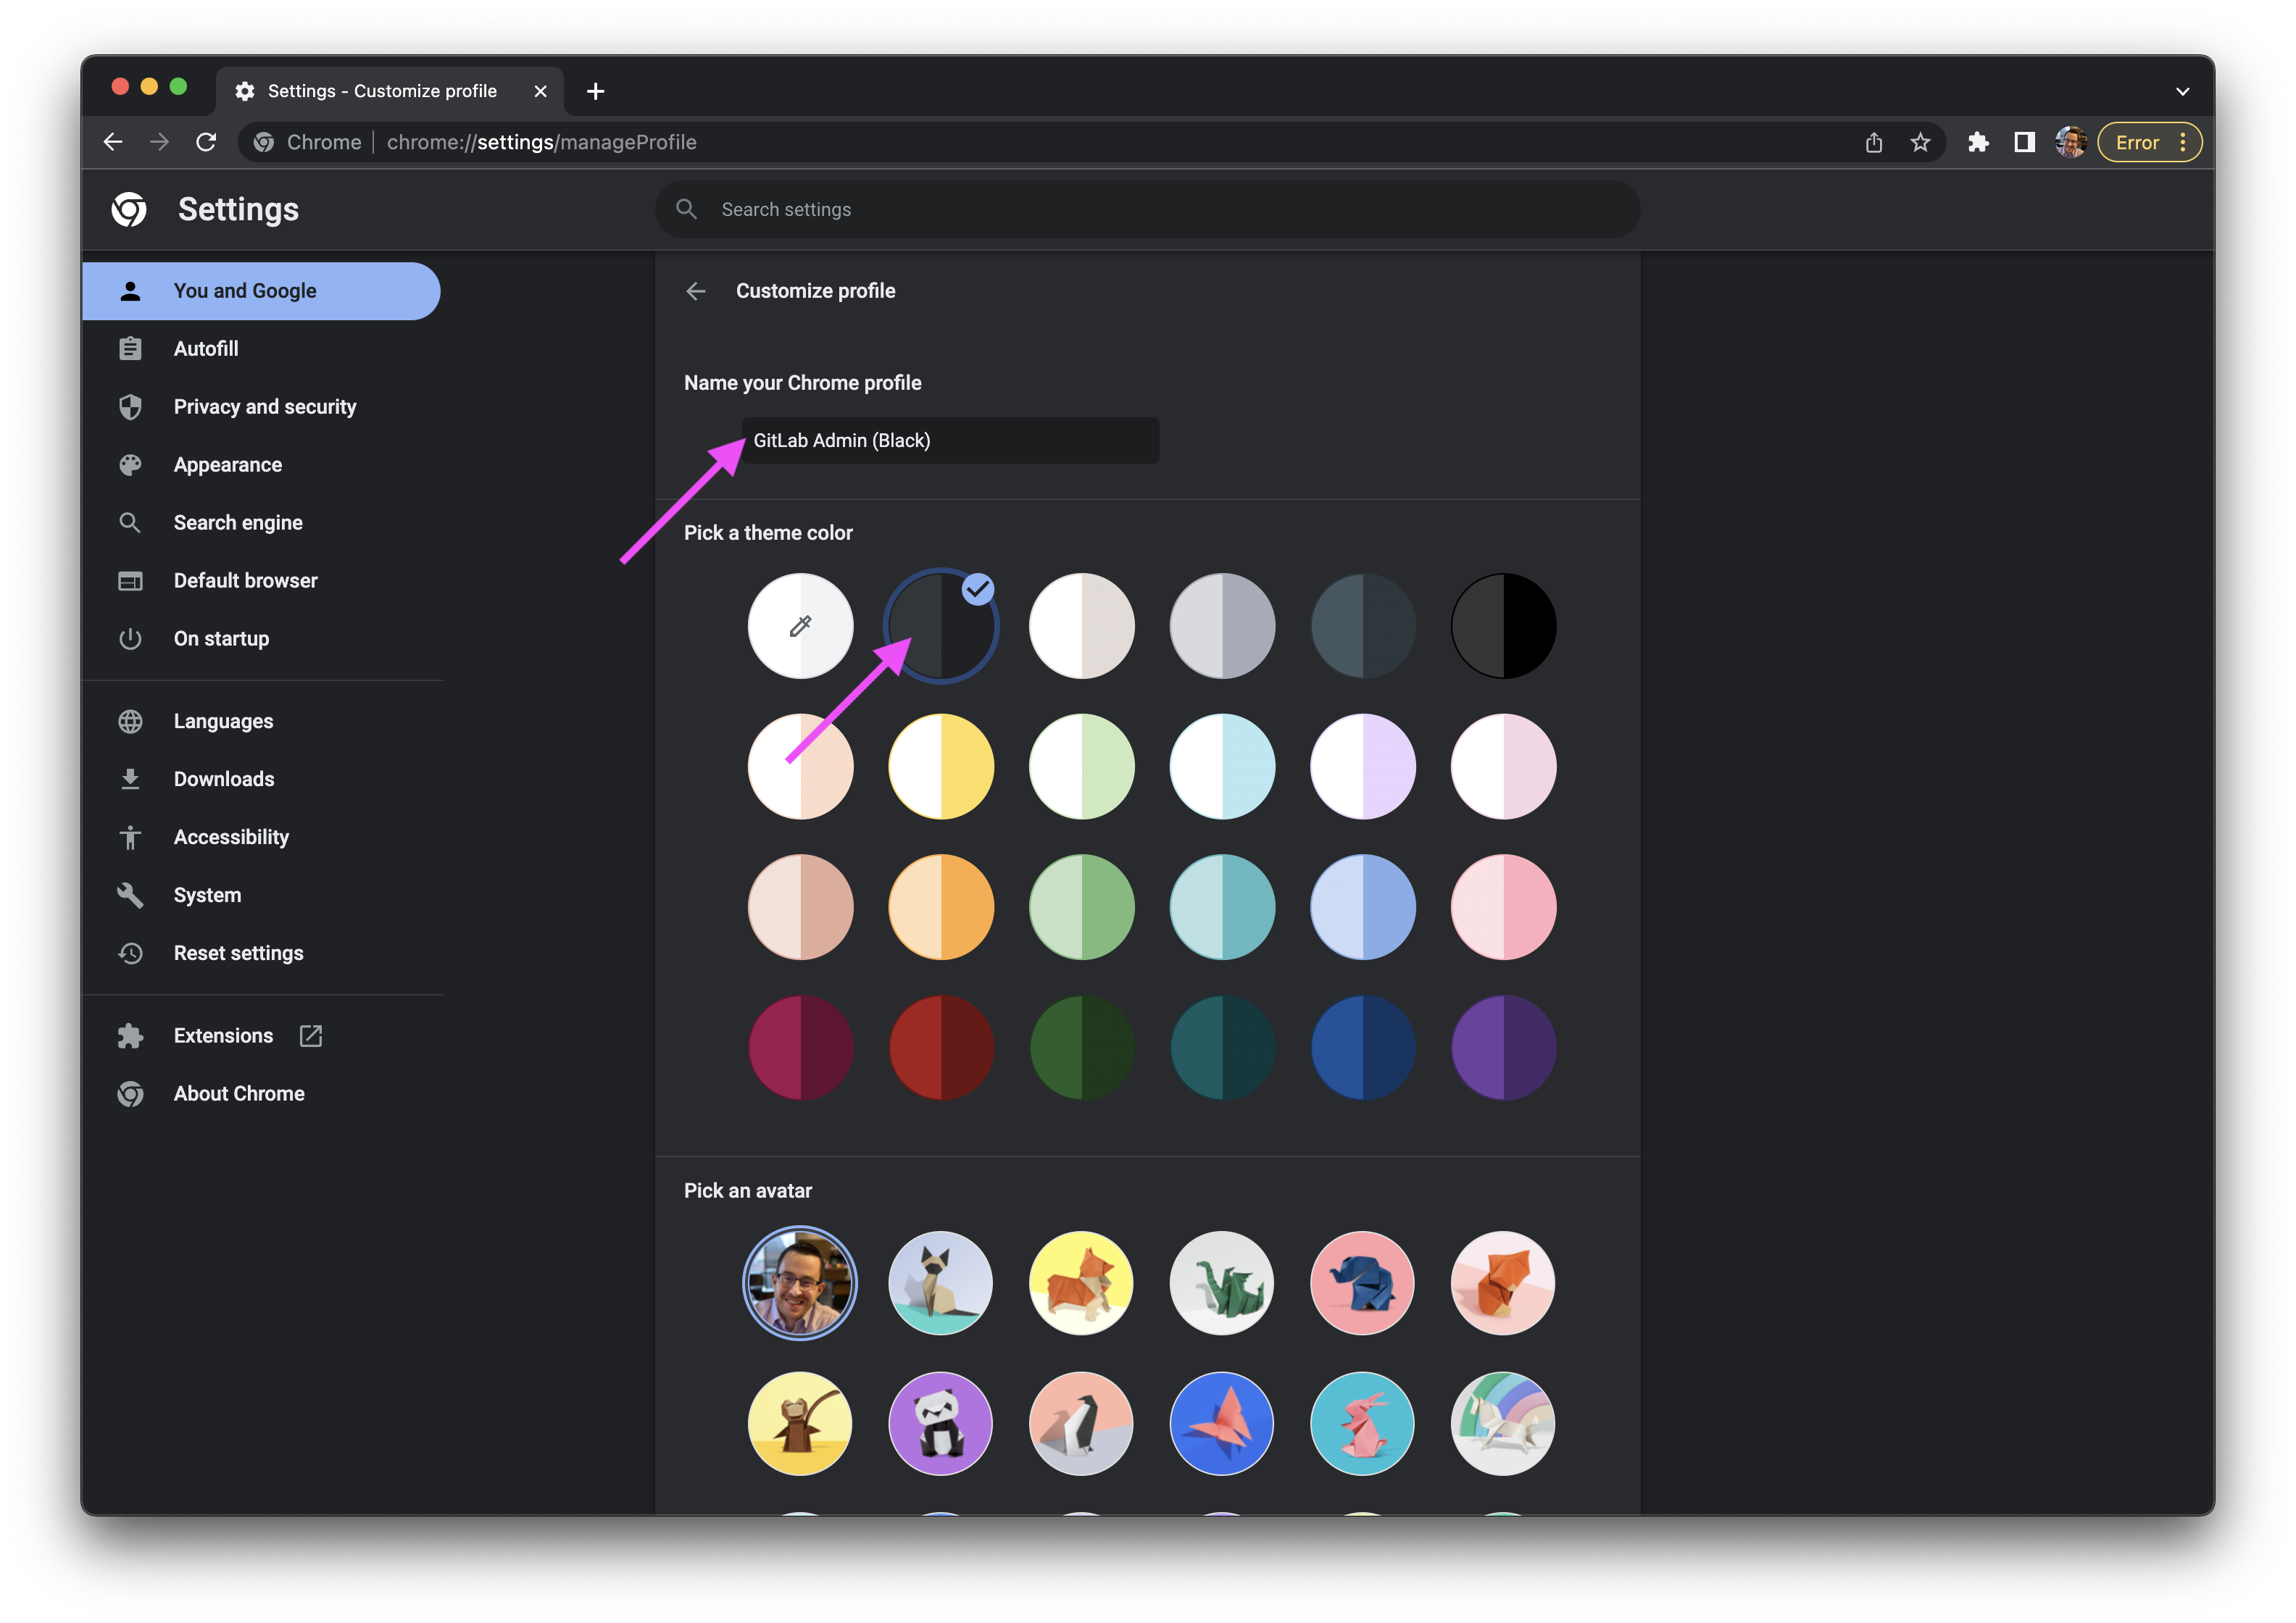Image resolution: width=2296 pixels, height=1623 pixels.
Task: Click the Share page icon in address bar
Action: [x=1873, y=142]
